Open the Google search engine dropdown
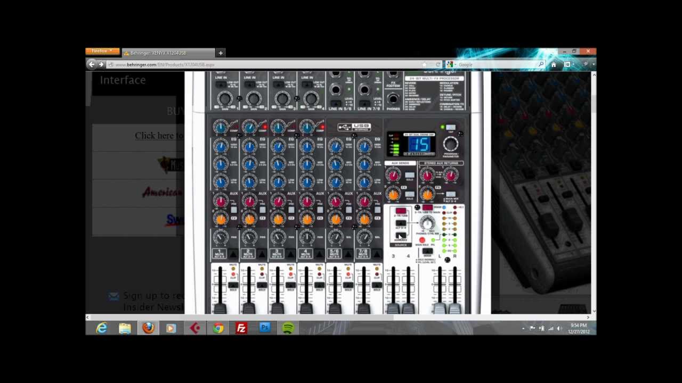This screenshot has width=682, height=383. pyautogui.click(x=451, y=64)
